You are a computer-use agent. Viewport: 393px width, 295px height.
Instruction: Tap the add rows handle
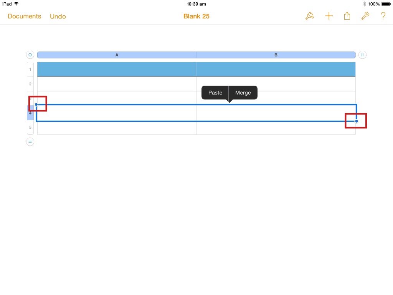(30, 142)
